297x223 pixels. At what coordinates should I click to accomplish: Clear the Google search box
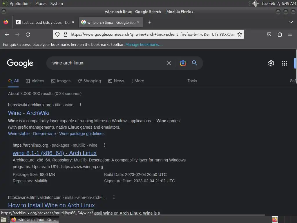coord(169,63)
